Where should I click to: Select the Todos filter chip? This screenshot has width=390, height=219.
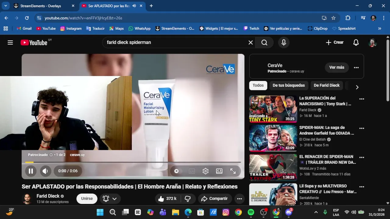[x=258, y=85]
